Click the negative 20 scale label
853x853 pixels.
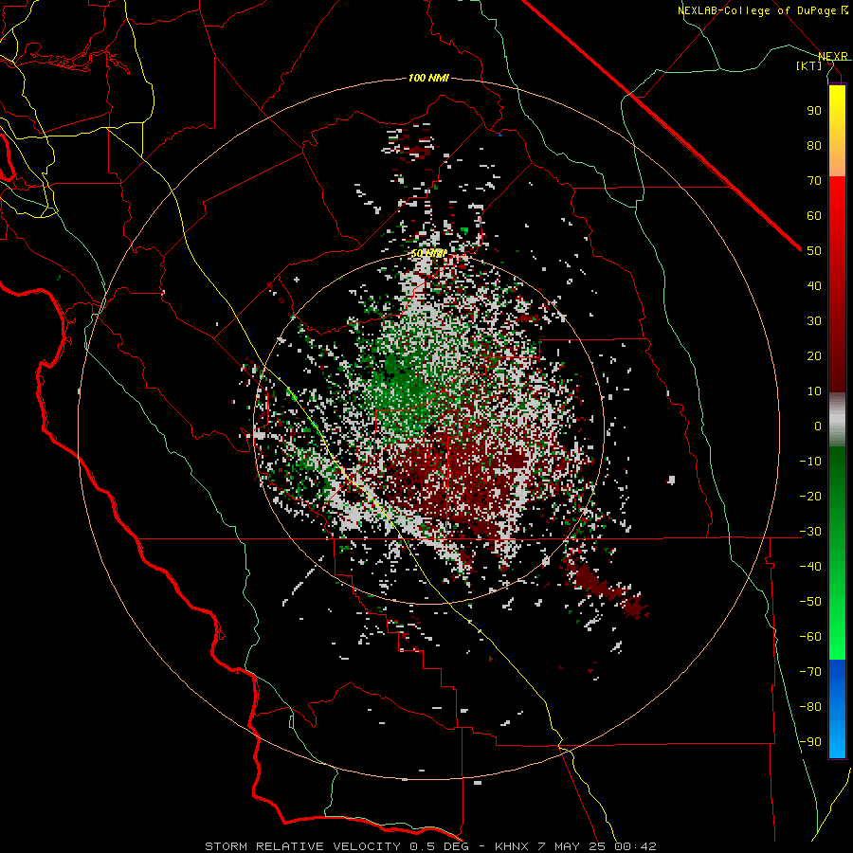click(x=810, y=497)
